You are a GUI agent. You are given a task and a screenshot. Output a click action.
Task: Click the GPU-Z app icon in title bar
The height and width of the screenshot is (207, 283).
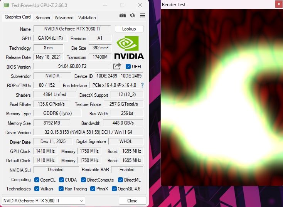7,5
